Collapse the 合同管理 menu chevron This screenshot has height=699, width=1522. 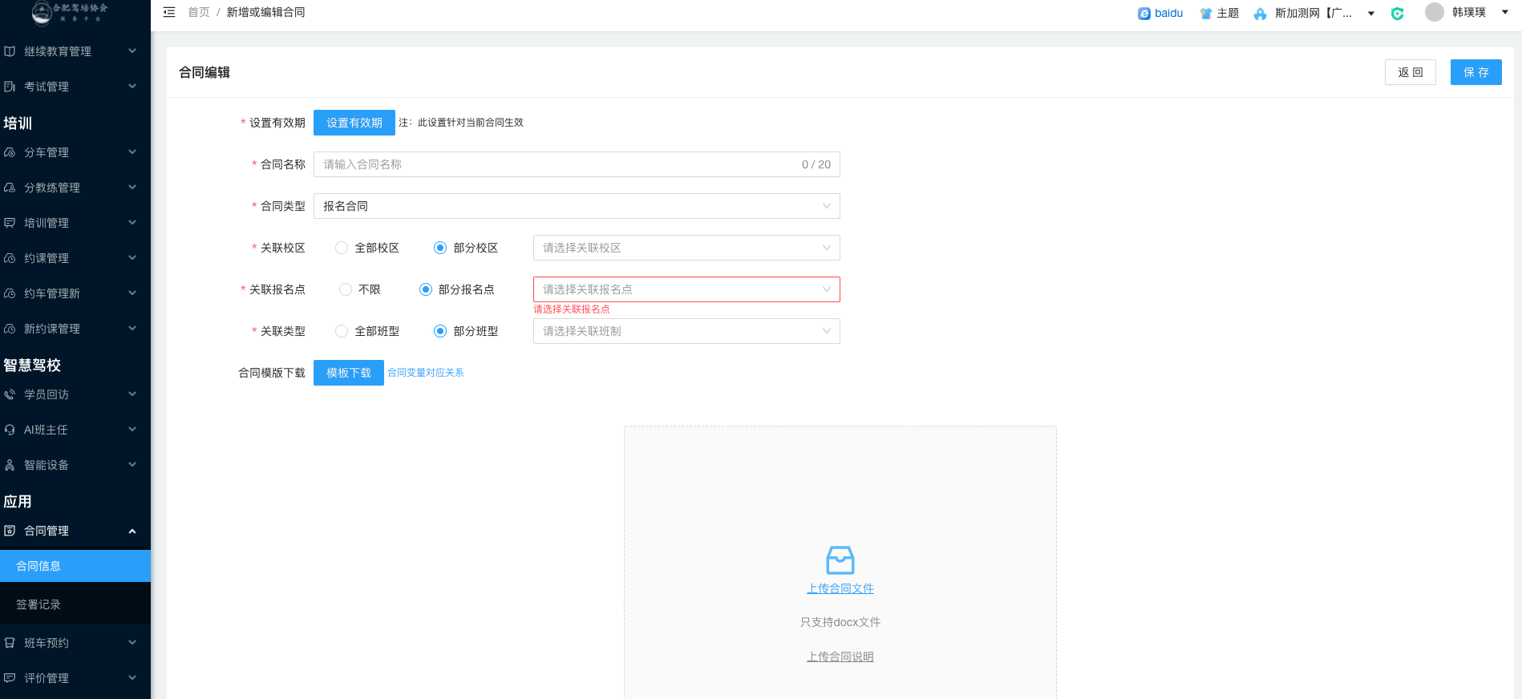click(132, 531)
